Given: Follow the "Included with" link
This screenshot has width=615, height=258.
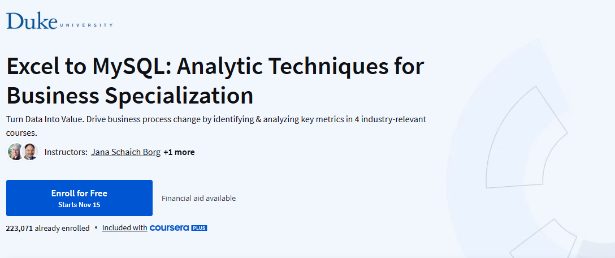Looking at the screenshot, I should tap(124, 228).
